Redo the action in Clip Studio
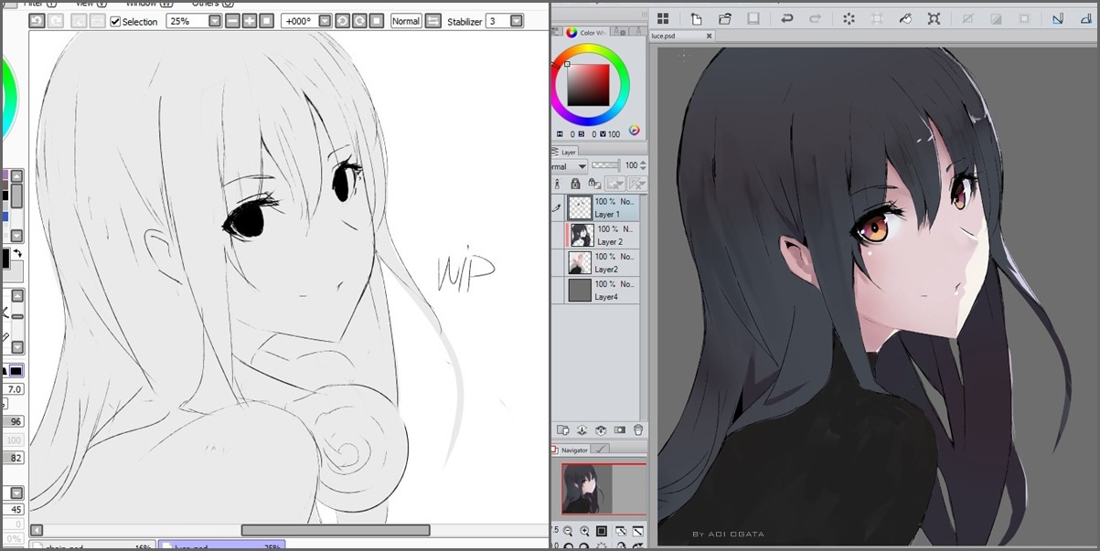Viewport: 1100px width, 551px height. point(815,18)
